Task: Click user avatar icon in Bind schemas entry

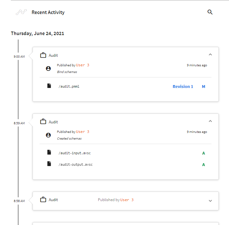Action: tap(48, 69)
